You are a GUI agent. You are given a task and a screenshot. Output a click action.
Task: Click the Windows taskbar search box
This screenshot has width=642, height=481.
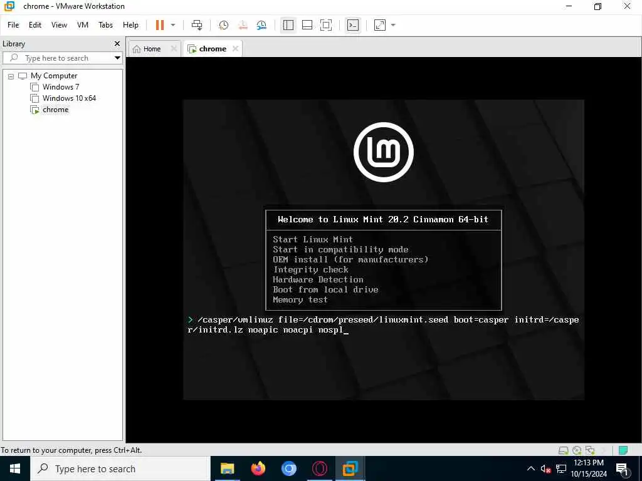coord(120,468)
